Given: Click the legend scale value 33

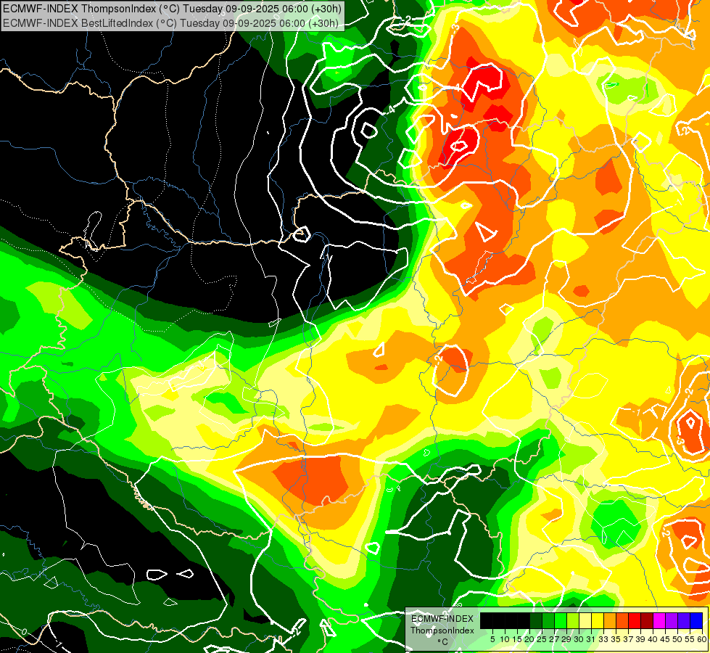Looking at the screenshot, I should pos(603,639).
